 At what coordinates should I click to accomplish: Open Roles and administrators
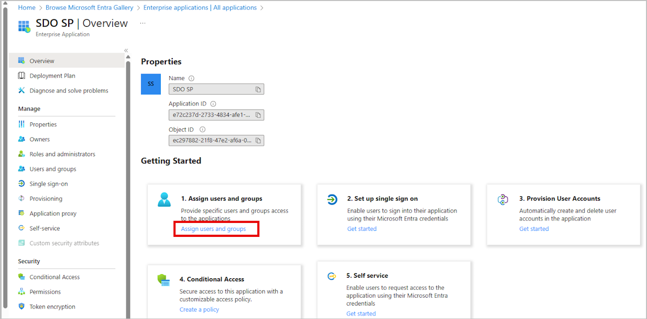point(62,154)
